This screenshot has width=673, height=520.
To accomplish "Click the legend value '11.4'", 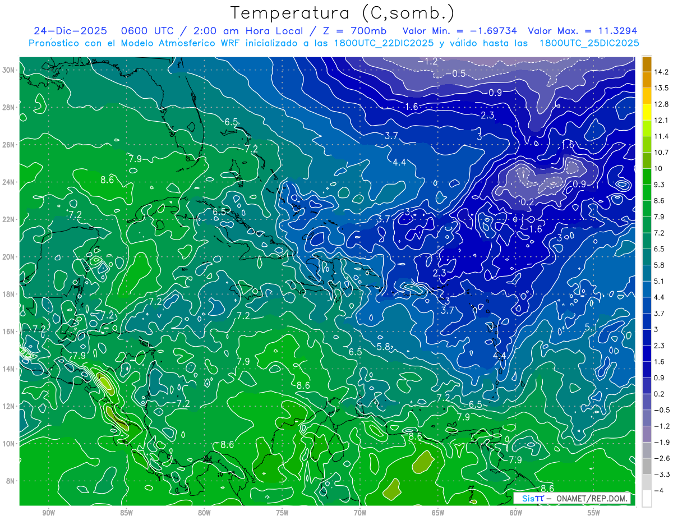I will (x=662, y=136).
